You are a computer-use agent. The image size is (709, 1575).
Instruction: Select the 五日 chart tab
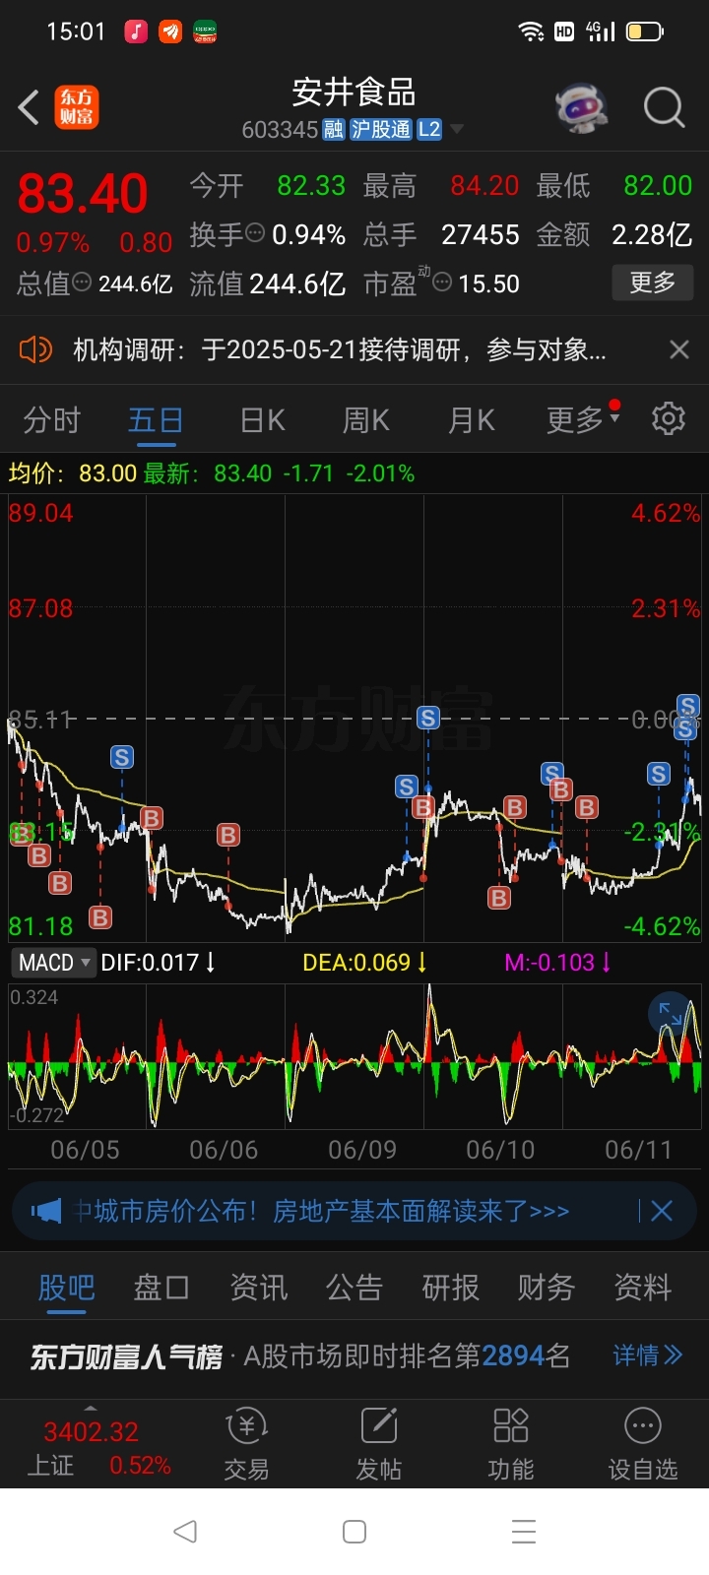click(156, 420)
